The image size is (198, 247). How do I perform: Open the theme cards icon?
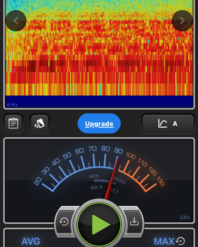click(x=40, y=123)
